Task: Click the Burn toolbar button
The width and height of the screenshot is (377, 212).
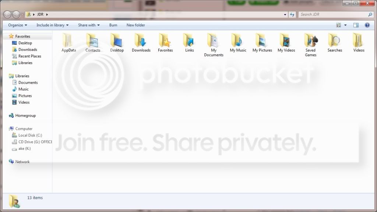Action: click(113, 25)
